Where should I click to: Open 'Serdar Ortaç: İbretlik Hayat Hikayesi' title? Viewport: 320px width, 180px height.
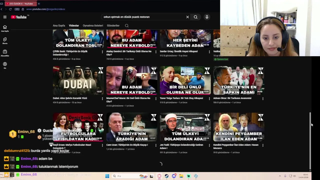point(179,51)
